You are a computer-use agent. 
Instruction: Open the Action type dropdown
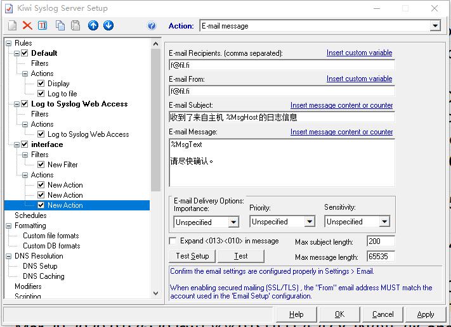point(435,26)
